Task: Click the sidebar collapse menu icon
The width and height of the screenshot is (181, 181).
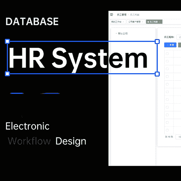Action: [x=111, y=14]
